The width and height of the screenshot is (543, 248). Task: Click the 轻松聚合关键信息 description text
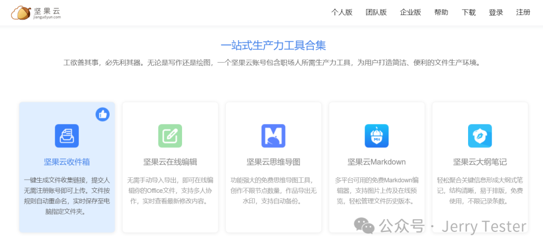[x=480, y=191]
